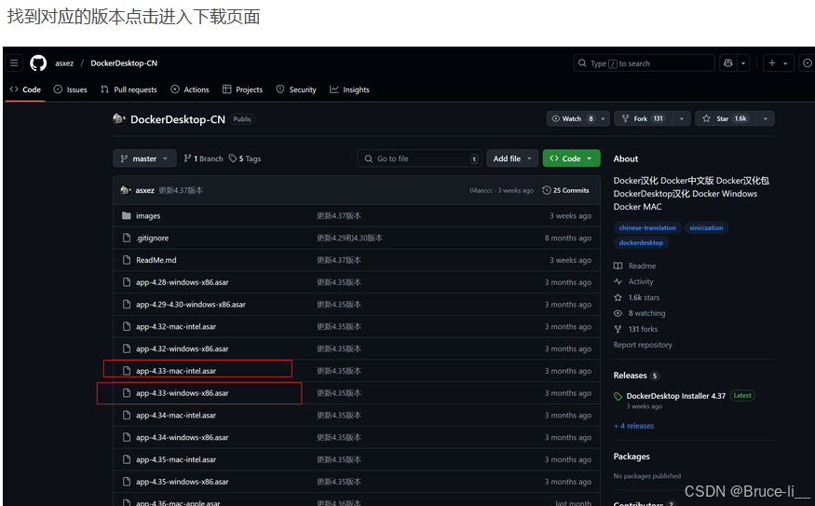The image size is (815, 506).
Task: Expand the Watch options dropdown
Action: [x=603, y=118]
